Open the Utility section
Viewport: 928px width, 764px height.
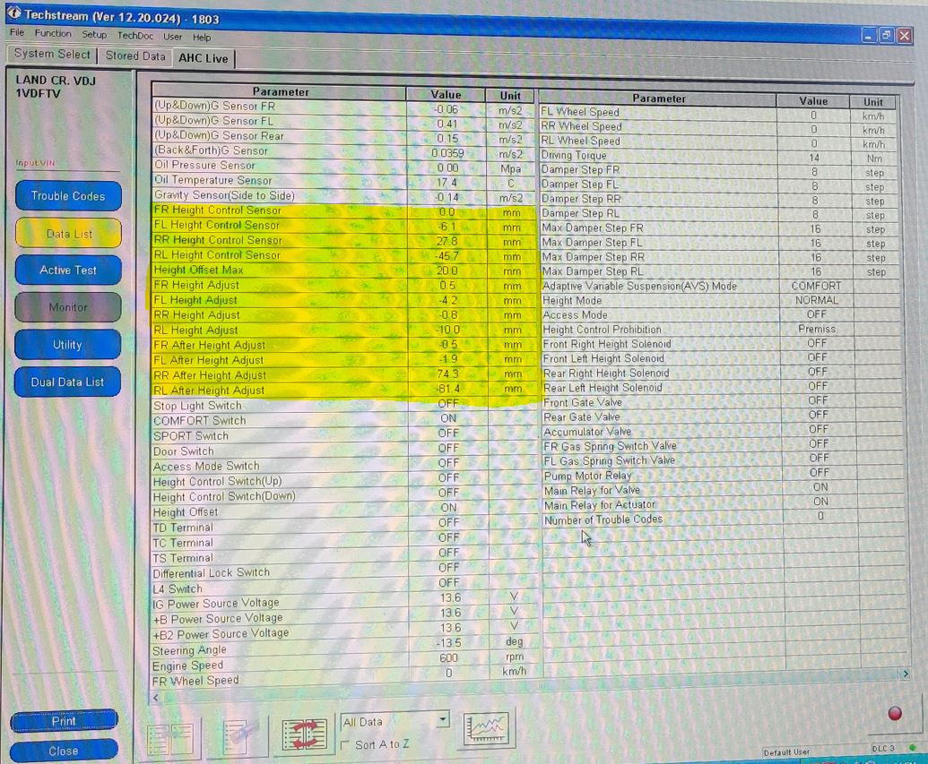(67, 345)
